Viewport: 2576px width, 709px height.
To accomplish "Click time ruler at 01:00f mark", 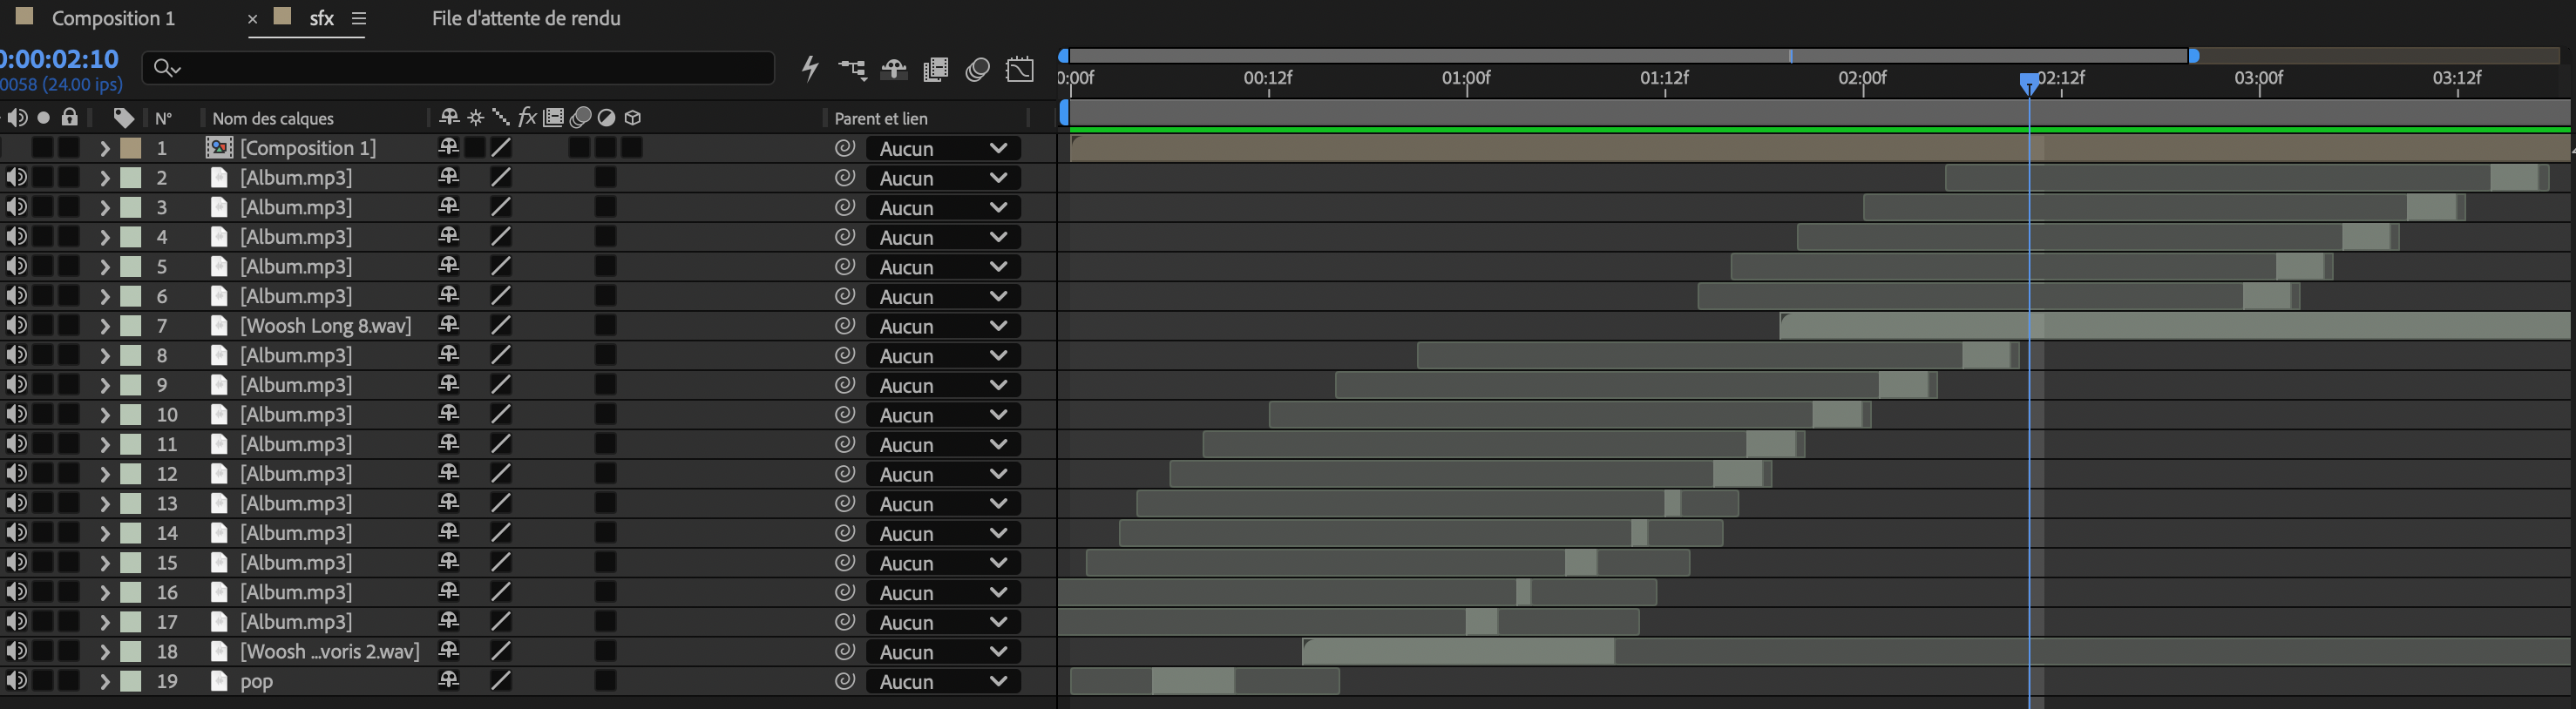I will 1466,78.
